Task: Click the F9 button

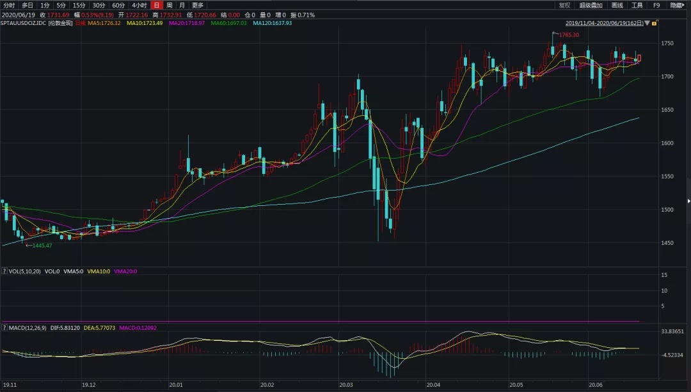Action: tap(656, 5)
